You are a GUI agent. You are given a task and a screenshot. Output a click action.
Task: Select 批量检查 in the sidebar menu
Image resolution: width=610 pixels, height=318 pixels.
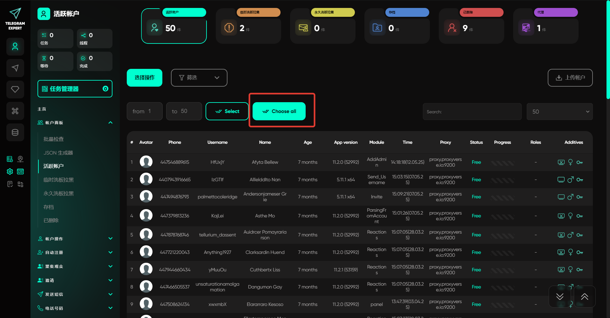(x=54, y=139)
